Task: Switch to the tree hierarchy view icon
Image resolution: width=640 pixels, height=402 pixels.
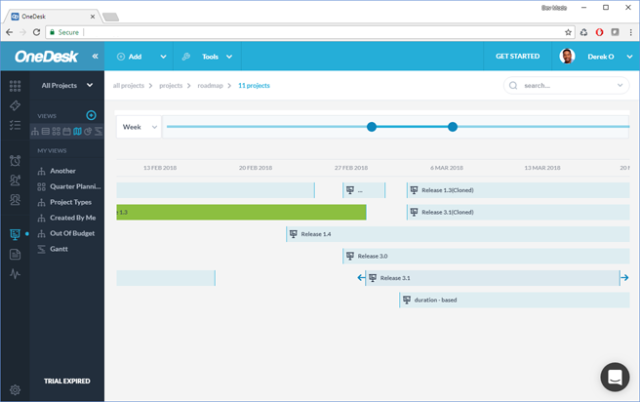Action: click(35, 132)
